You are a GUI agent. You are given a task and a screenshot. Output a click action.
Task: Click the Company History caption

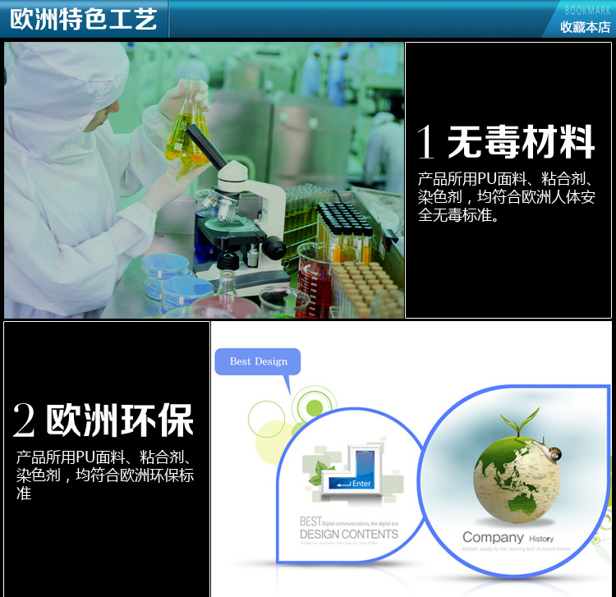coord(508,537)
